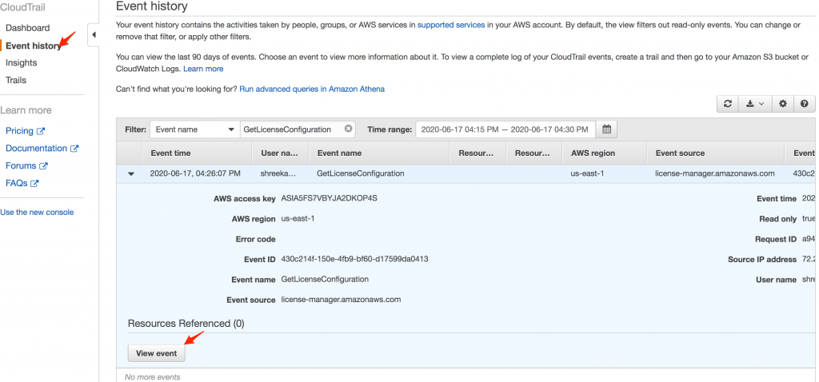
Task: Collapse the expanded GetLicenseConfiguration event row
Action: click(131, 173)
